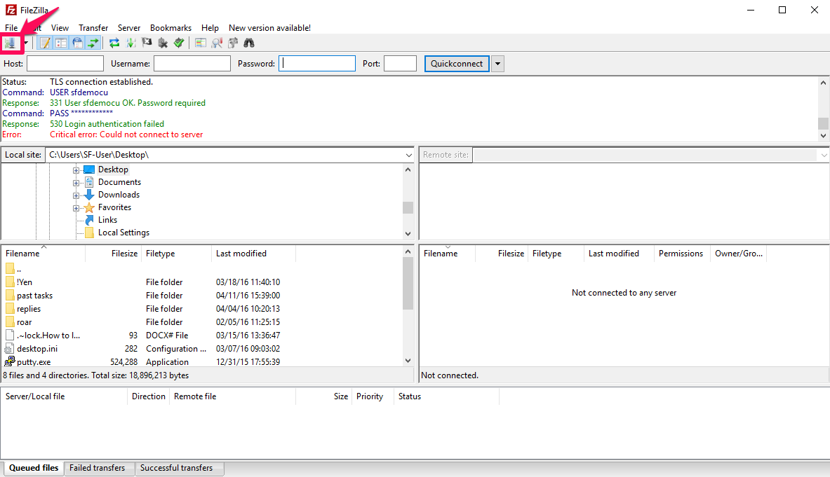The image size is (830, 477).
Task: Click the Desktop icon in the local tree
Action: (89, 170)
